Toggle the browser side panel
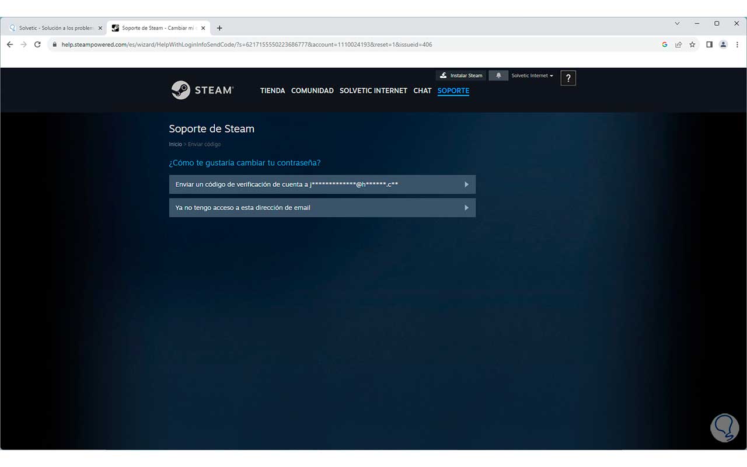 tap(709, 44)
